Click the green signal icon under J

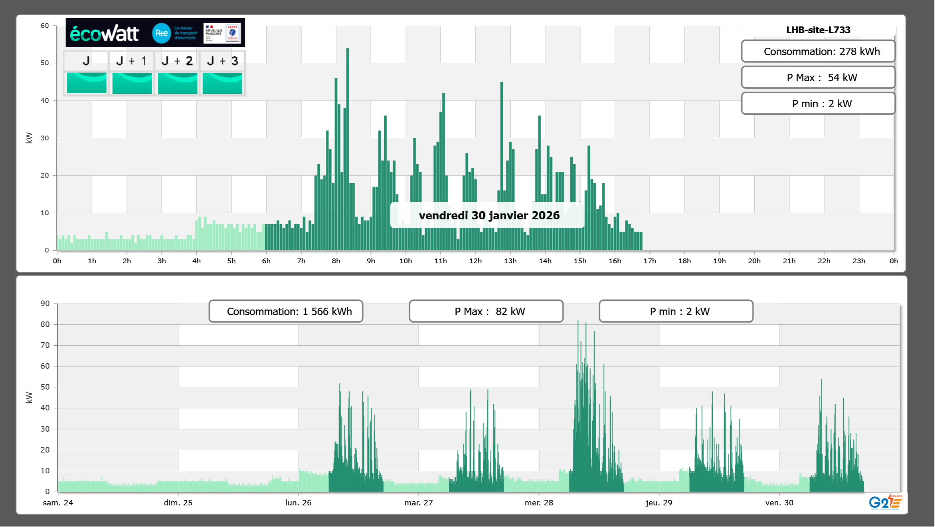(x=87, y=83)
